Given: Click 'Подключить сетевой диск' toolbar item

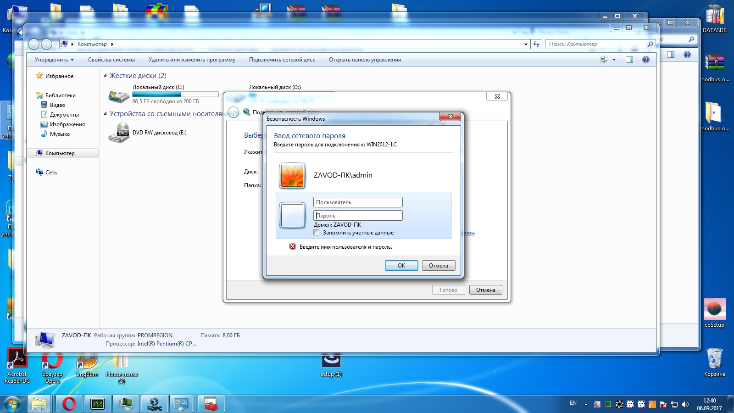Looking at the screenshot, I should coord(282,60).
